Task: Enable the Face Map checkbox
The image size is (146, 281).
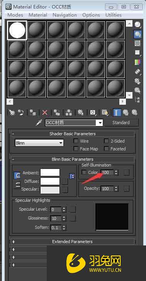Action: [76, 148]
